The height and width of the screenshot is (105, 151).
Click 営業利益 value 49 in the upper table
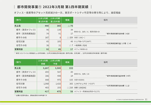click(59, 49)
